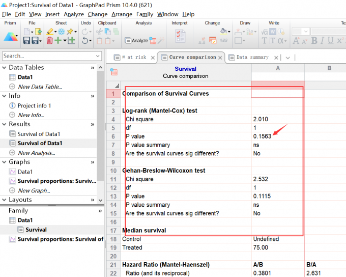Viewport: 346px width, 277px height.
Task: Open the Prism logo menu button
Action: point(10,37)
